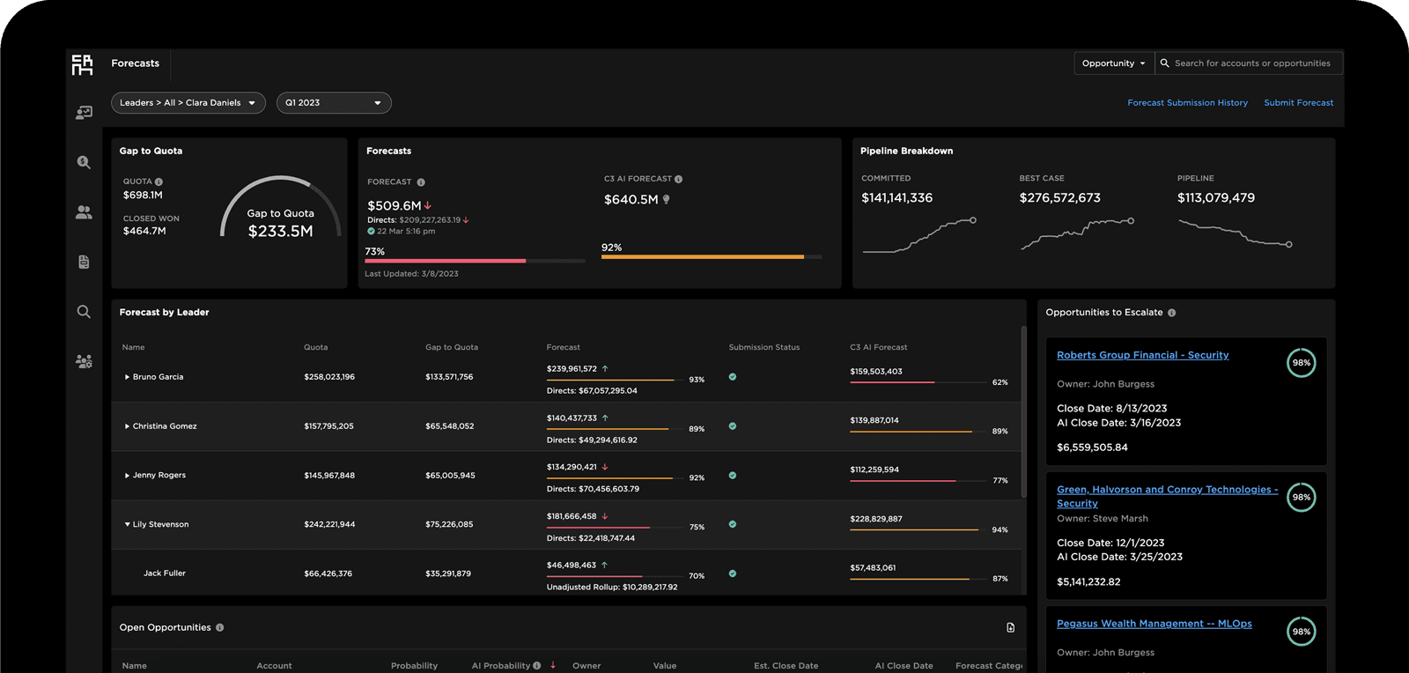
Task: Click Lily Stevenson's submission status check icon
Action: (x=733, y=524)
